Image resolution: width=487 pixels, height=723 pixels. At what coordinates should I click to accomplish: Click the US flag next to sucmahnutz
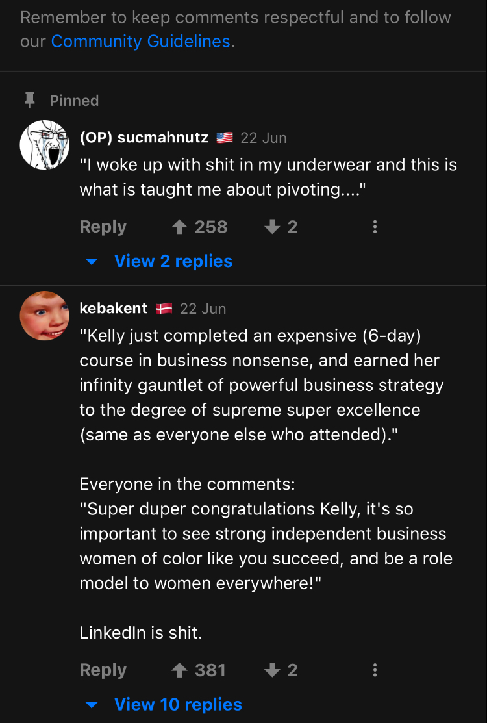[x=225, y=138]
